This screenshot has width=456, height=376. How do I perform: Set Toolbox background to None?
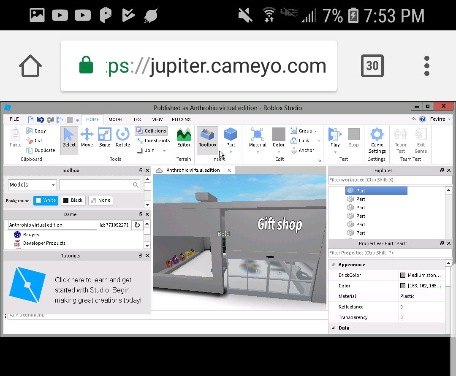tap(100, 200)
